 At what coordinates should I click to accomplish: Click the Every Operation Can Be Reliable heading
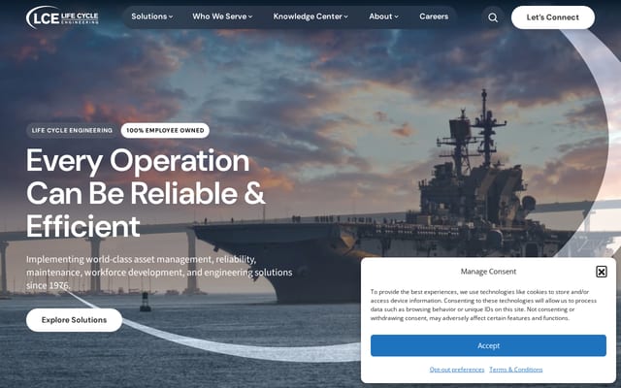146,194
